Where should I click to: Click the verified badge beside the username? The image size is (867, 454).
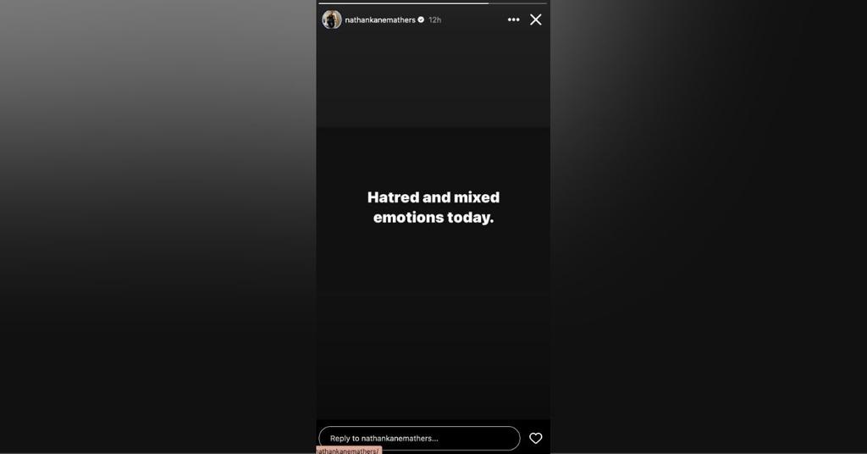(421, 20)
